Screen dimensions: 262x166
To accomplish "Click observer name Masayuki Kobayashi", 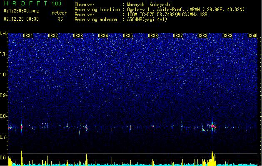I will coord(149,5).
